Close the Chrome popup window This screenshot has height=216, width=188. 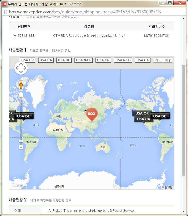click(x=180, y=3)
